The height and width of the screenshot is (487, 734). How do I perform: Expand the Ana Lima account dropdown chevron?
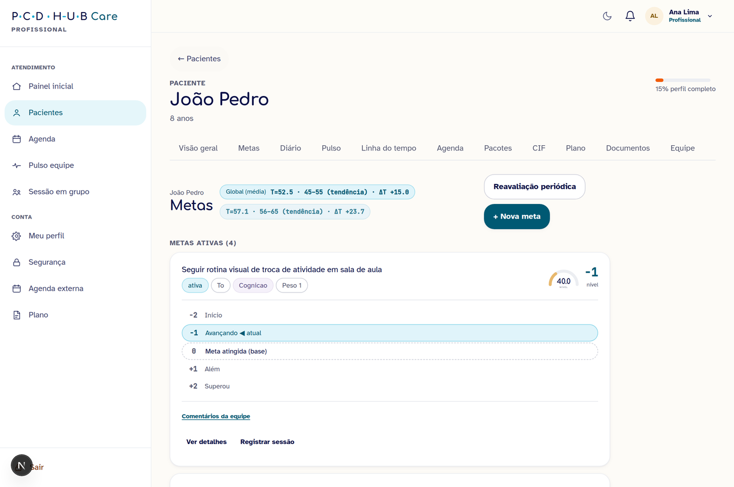pyautogui.click(x=710, y=16)
